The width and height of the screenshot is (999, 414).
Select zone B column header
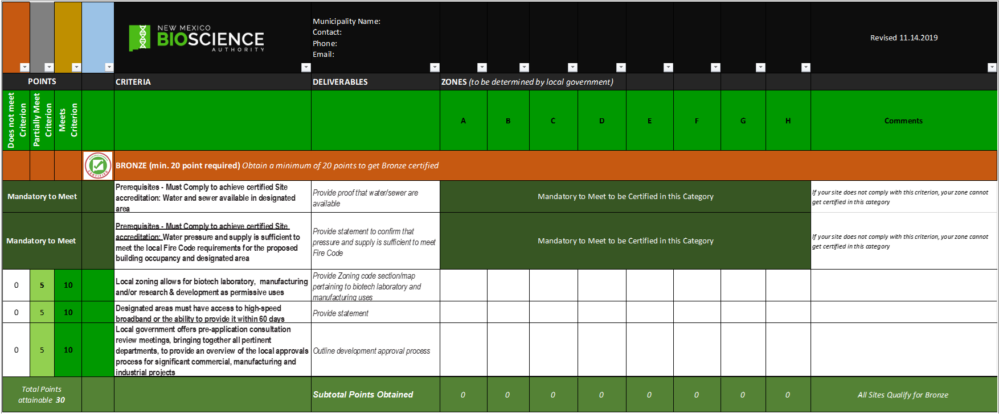508,120
